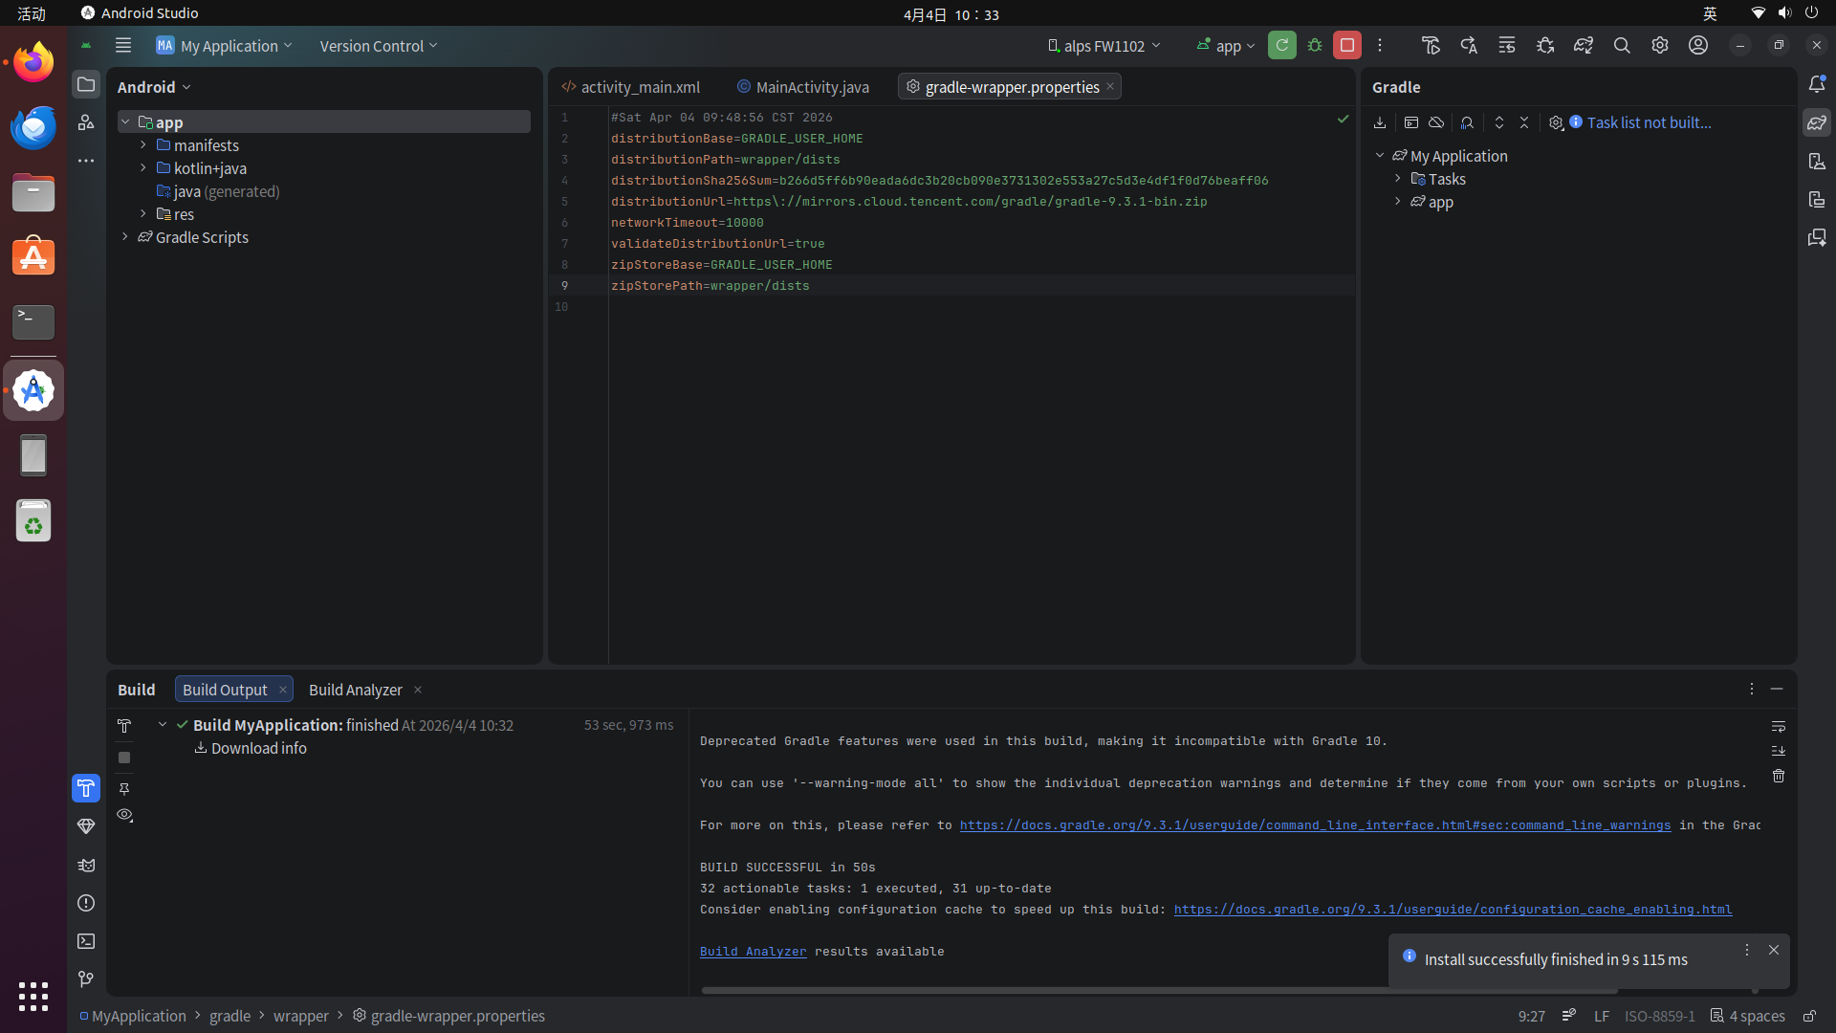Stop the running app
This screenshot has height=1033, width=1836.
pyautogui.click(x=1346, y=45)
